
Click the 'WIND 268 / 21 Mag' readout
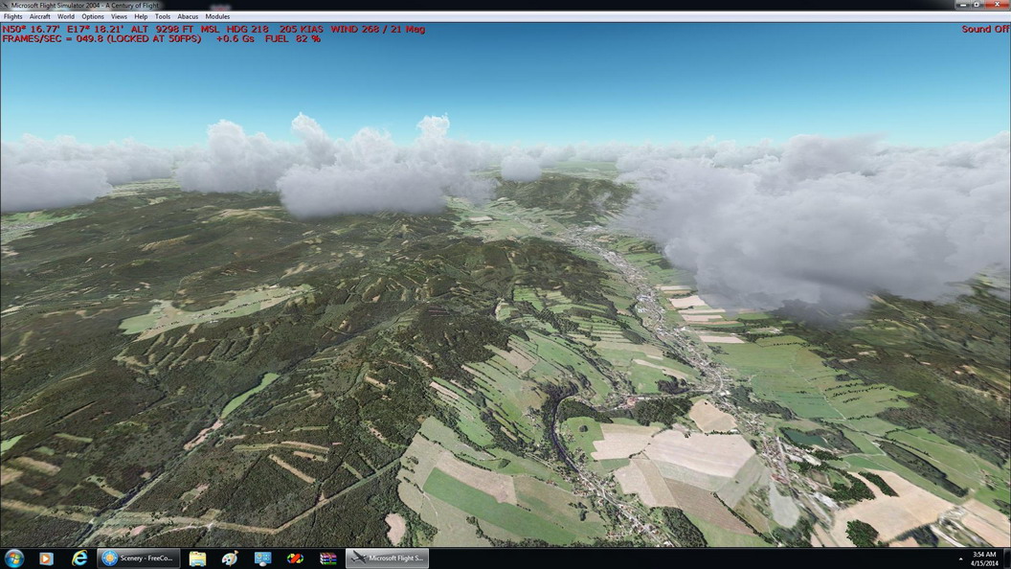378,29
